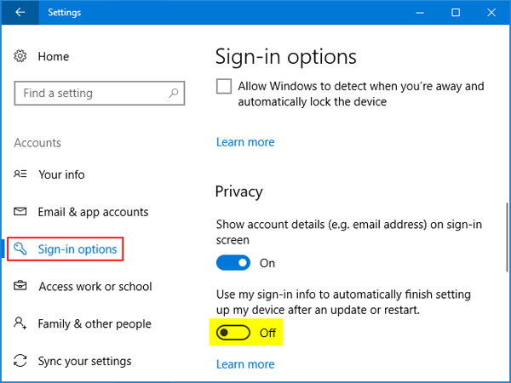Turn on Use my sign-in info toggle

tap(233, 332)
